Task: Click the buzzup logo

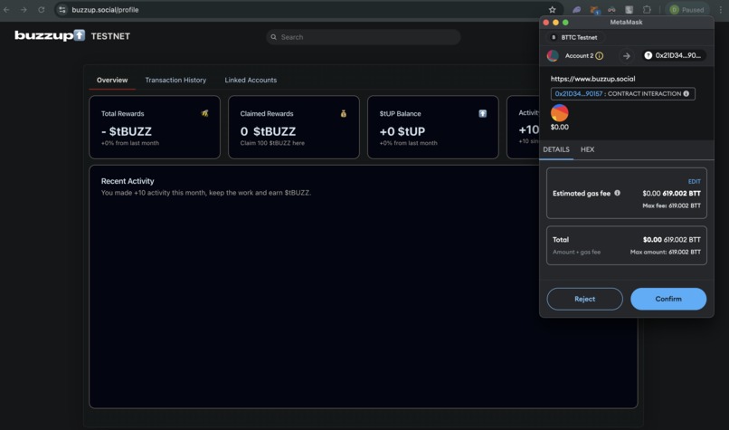Action: tap(50, 35)
